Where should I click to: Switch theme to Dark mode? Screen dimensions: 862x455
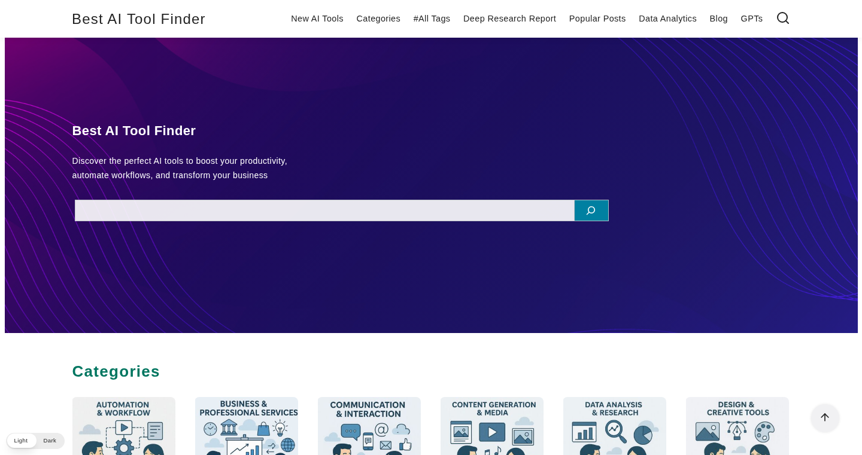click(50, 441)
